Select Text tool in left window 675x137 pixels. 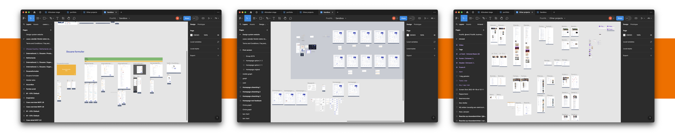click(57, 18)
